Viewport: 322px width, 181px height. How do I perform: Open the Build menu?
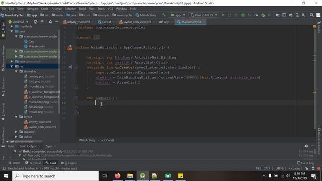pyautogui.click(x=83, y=9)
